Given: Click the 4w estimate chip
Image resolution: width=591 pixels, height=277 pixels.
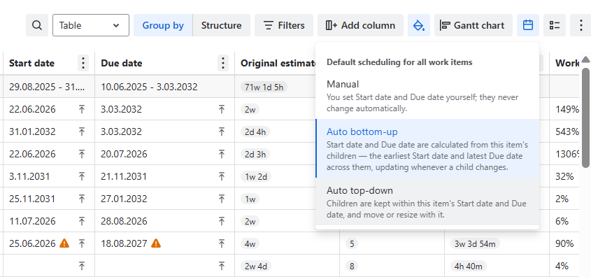Looking at the screenshot, I should (x=250, y=243).
